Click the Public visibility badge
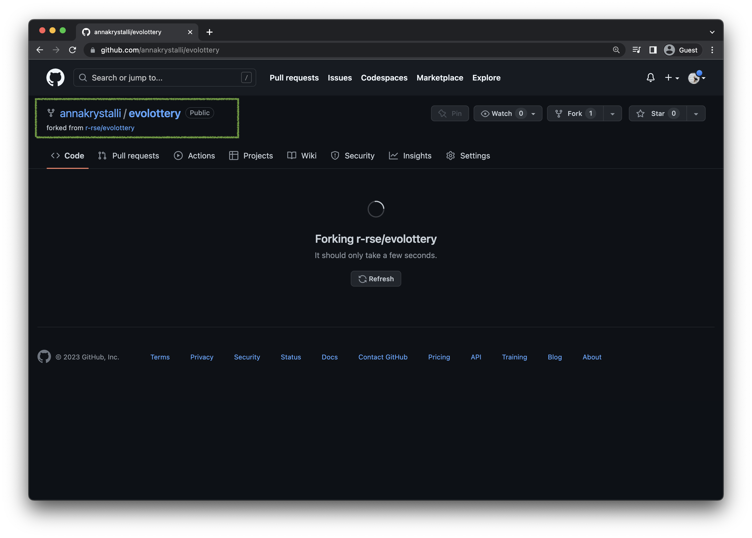This screenshot has width=752, height=538. (x=200, y=113)
